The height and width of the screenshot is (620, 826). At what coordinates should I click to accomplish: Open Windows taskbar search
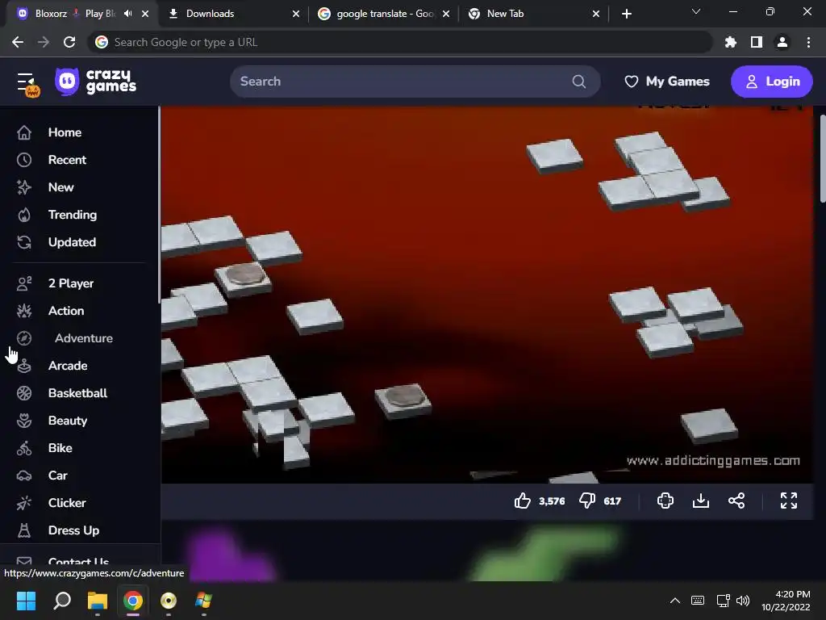(x=61, y=601)
